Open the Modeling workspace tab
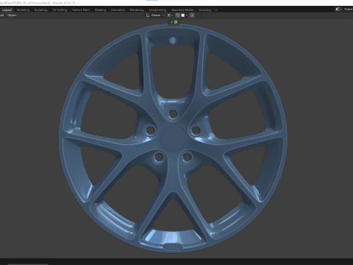Screen dimensions: 353x265 click(23, 10)
